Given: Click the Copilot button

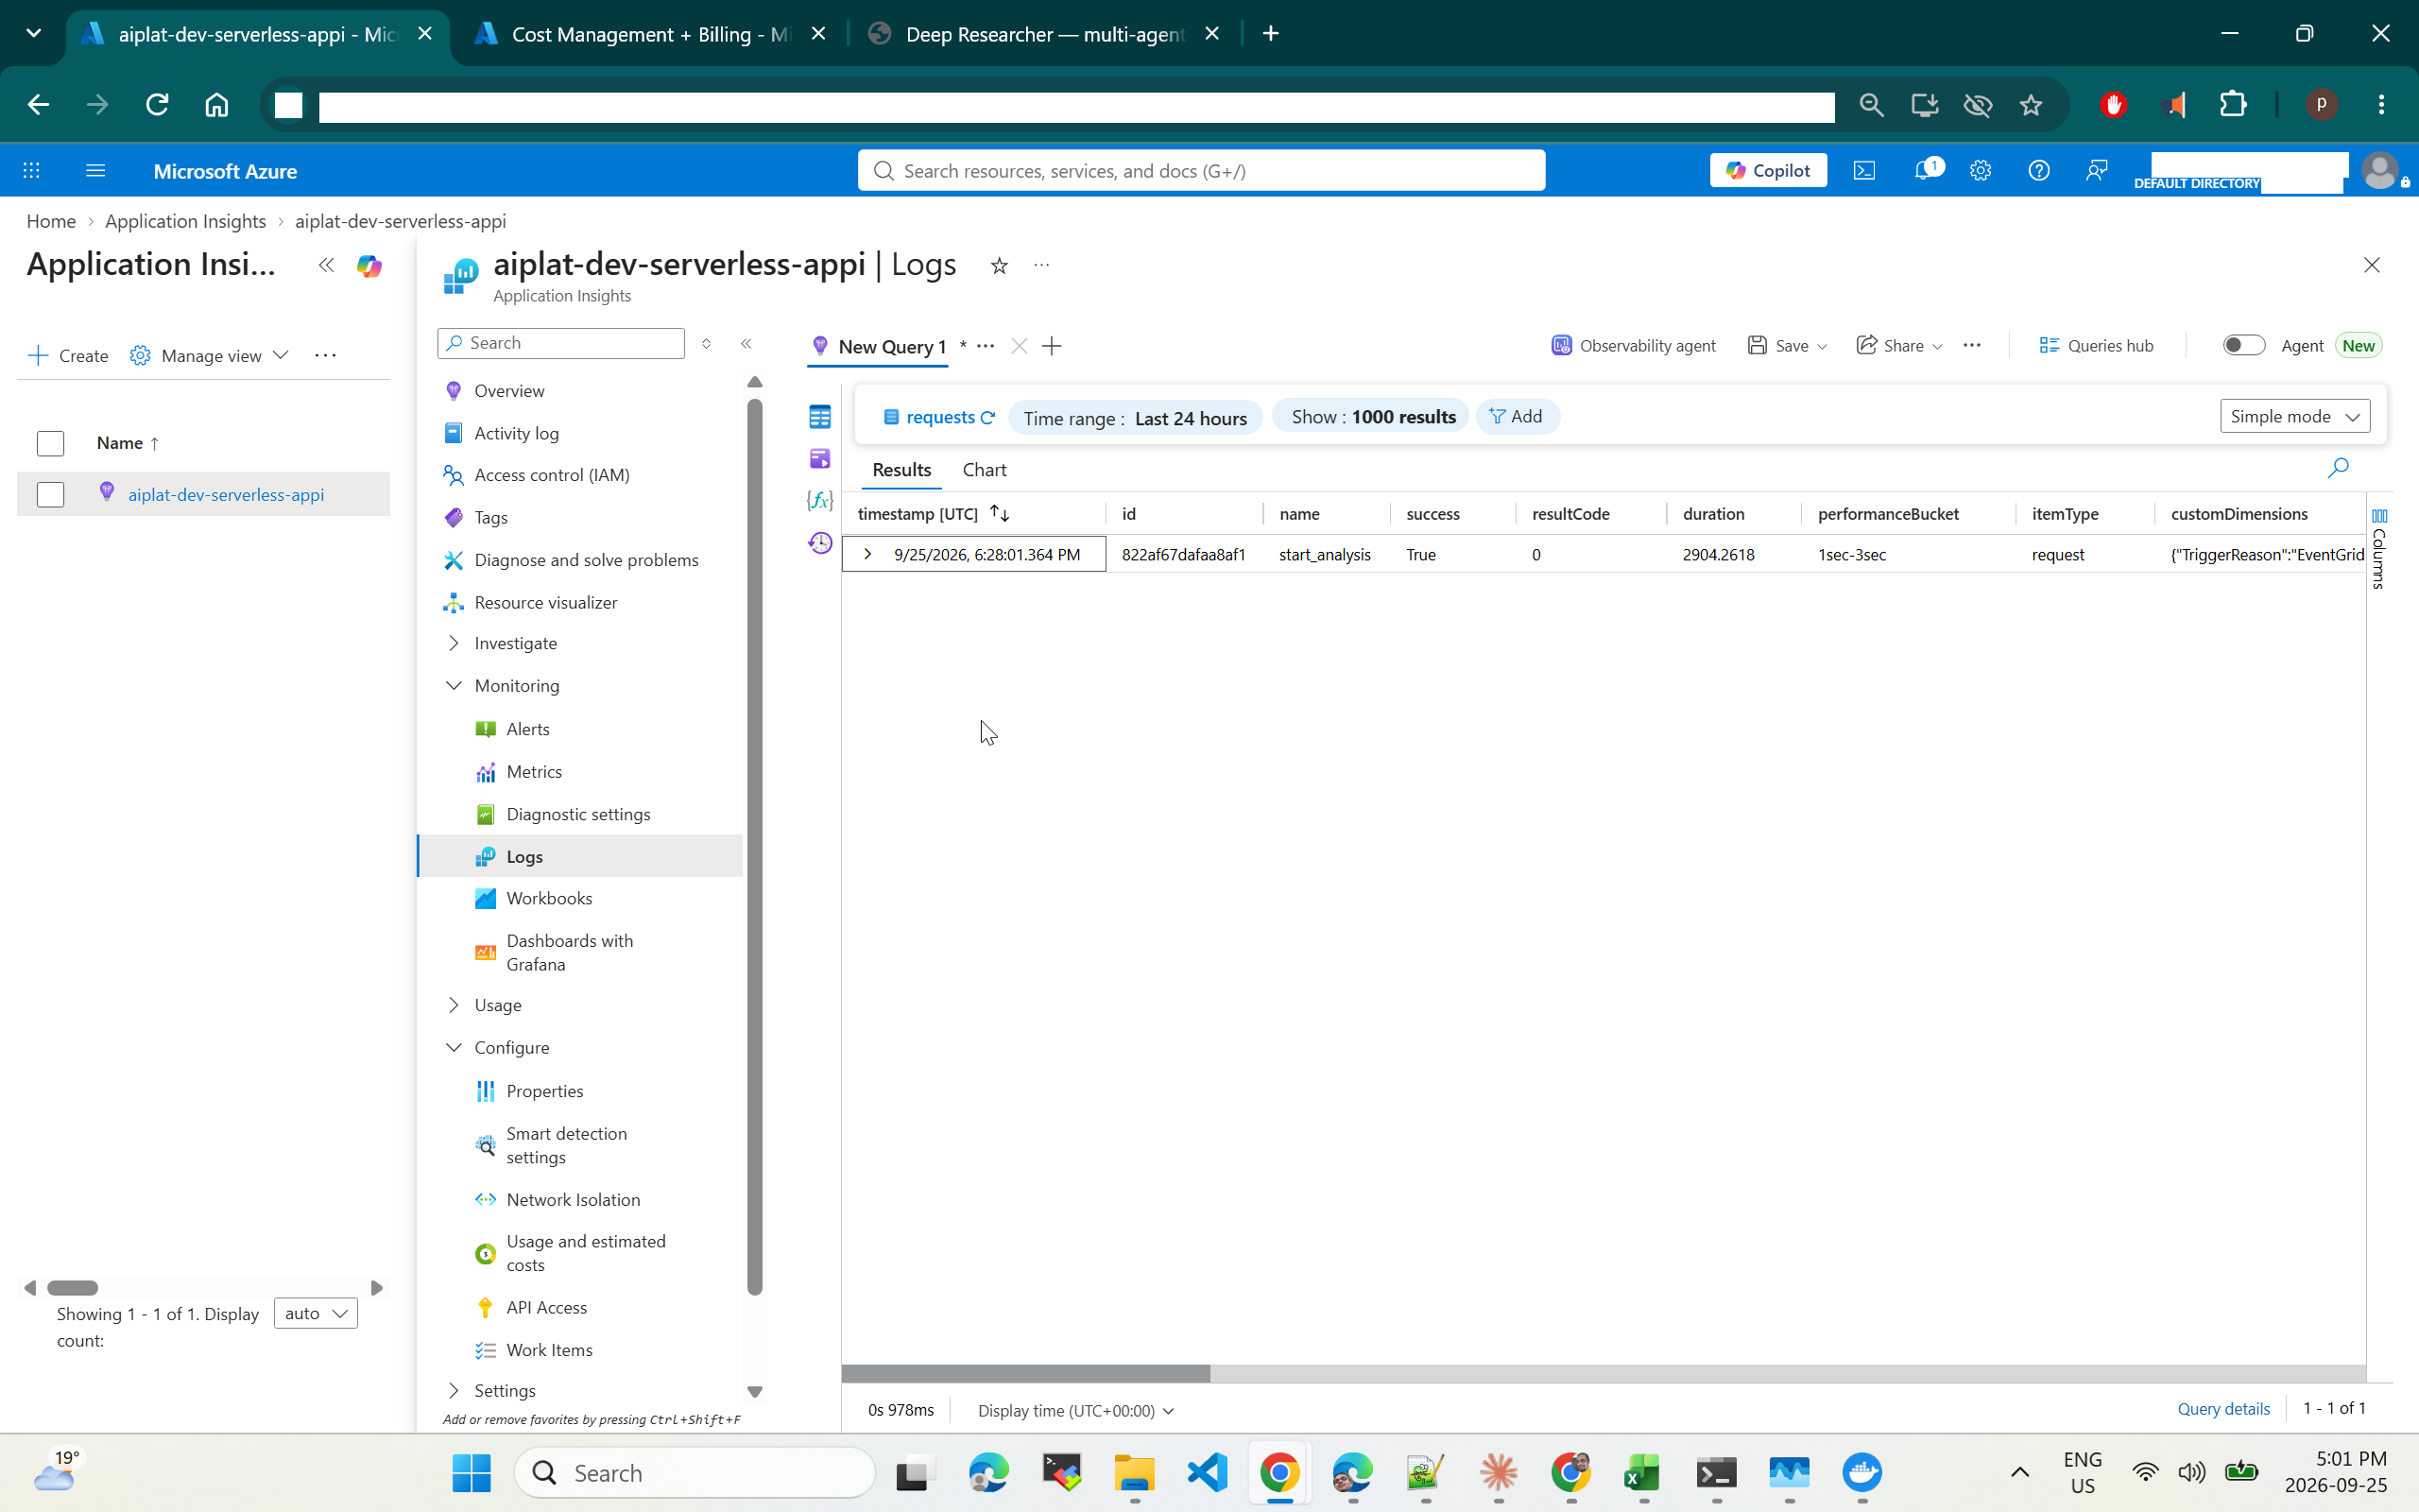Looking at the screenshot, I should click(1767, 171).
